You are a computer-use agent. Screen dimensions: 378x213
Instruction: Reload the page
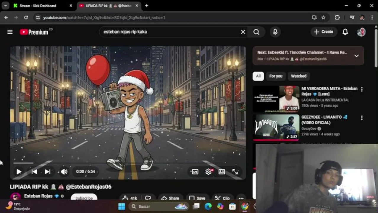pyautogui.click(x=26, y=17)
